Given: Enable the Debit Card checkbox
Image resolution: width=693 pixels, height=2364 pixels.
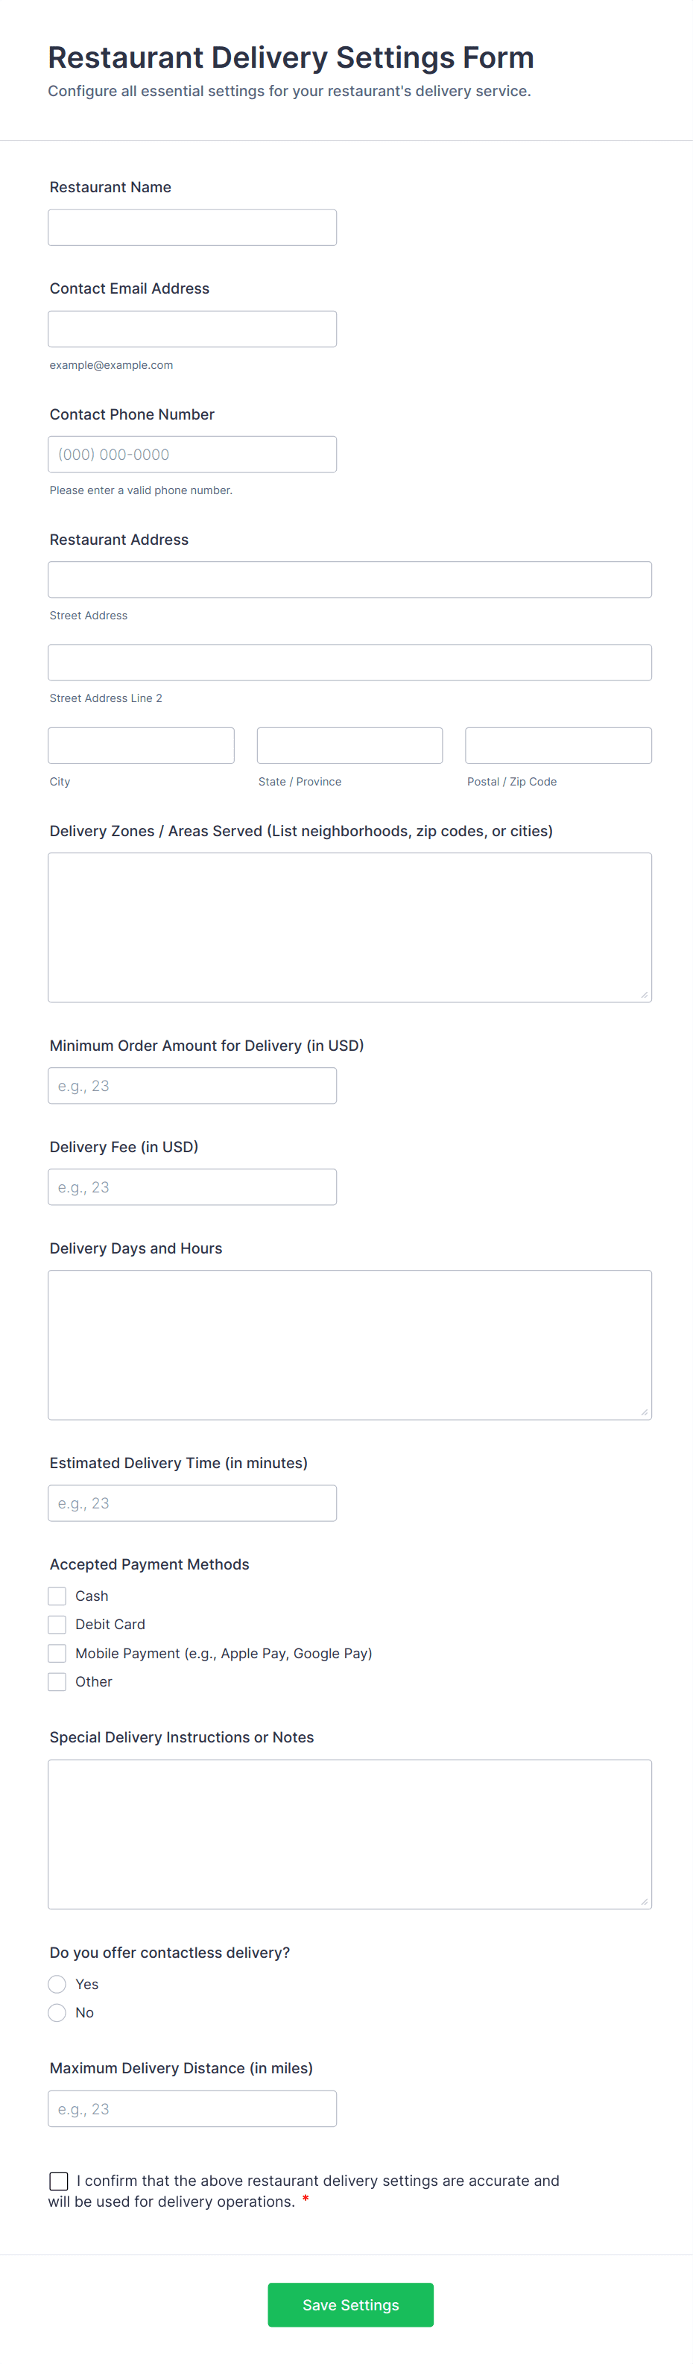Looking at the screenshot, I should pyautogui.click(x=57, y=1625).
